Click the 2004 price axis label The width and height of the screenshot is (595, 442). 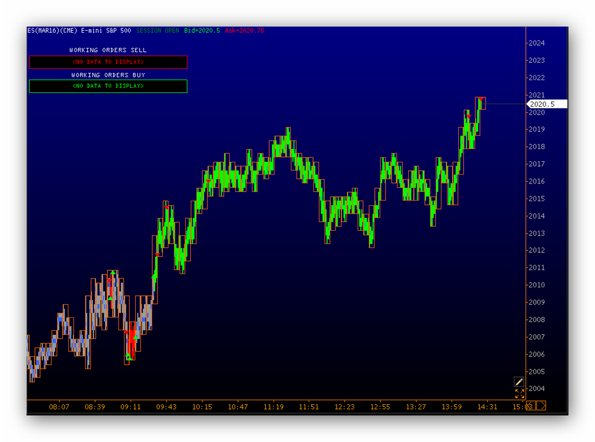point(537,389)
